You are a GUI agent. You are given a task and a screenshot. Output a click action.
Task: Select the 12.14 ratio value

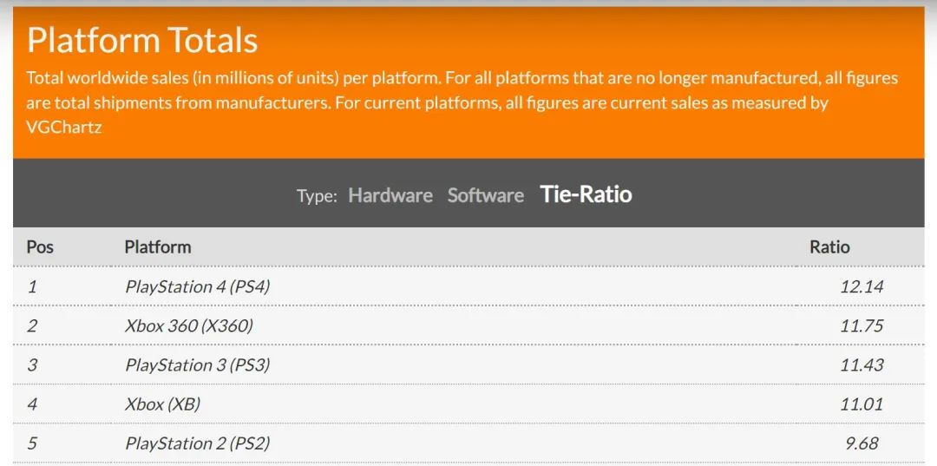pos(862,286)
